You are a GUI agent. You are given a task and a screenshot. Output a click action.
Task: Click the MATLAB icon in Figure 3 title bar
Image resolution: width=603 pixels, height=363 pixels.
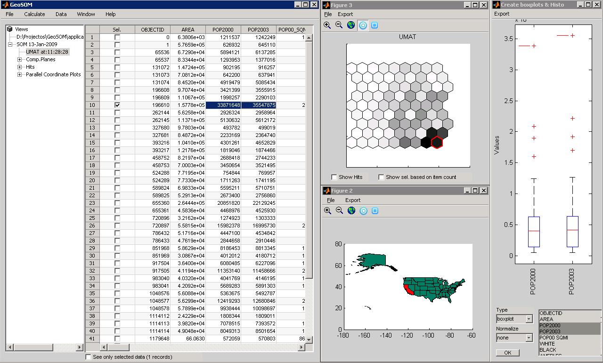point(326,5)
